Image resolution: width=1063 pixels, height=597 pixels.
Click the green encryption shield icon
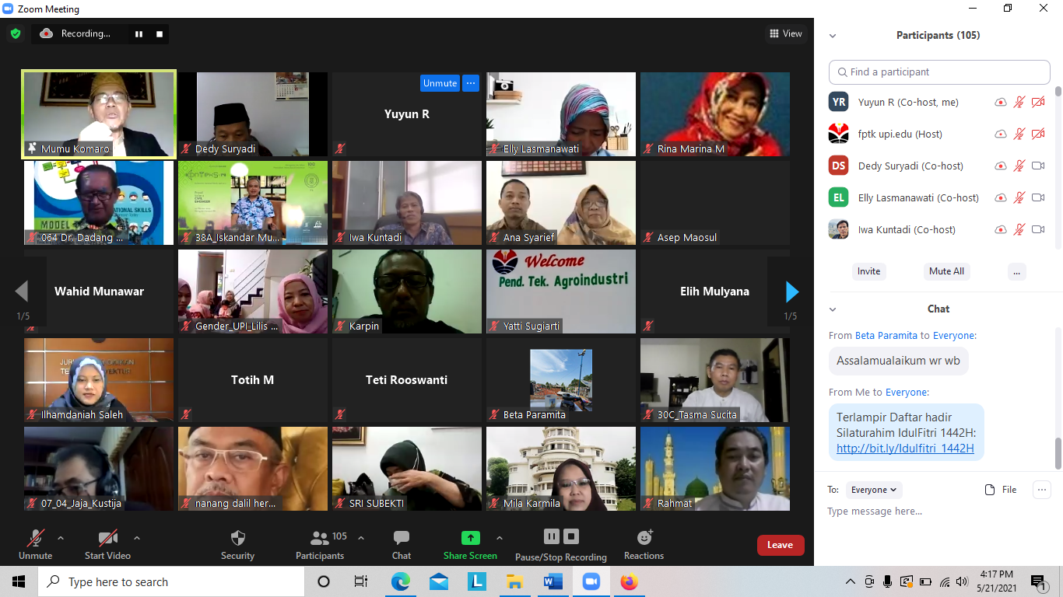pyautogui.click(x=16, y=33)
